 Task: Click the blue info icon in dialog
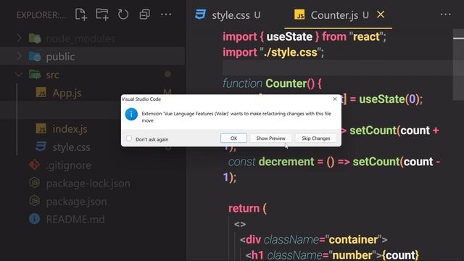(x=131, y=115)
